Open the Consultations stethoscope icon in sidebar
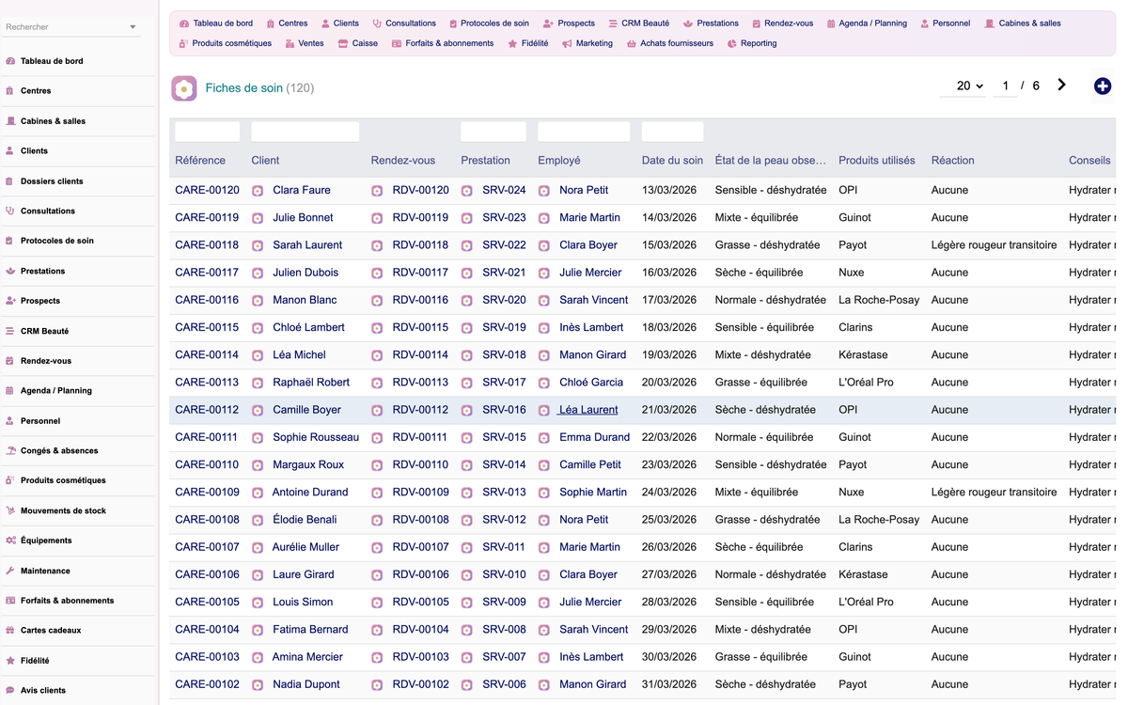Screen dimensions: 1128x705 point(10,211)
